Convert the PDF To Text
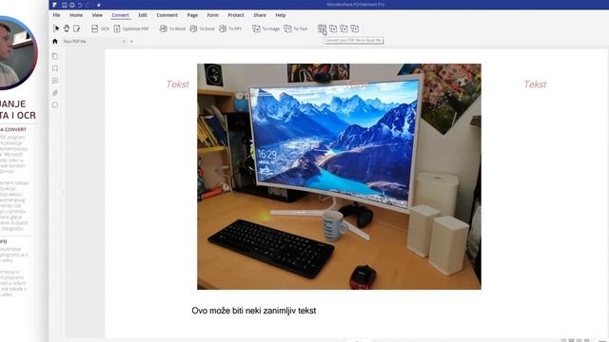This screenshot has height=342, width=609. pos(296,28)
